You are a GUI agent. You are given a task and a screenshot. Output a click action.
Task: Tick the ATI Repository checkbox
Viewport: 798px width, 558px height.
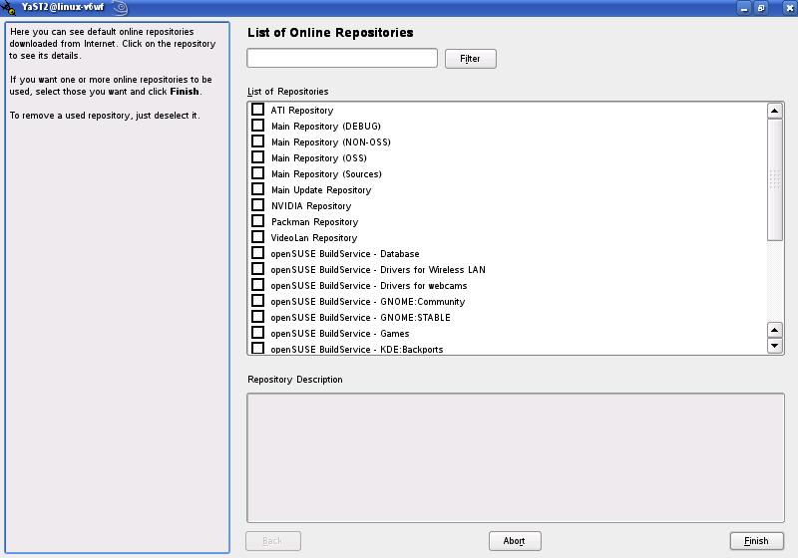tap(258, 110)
